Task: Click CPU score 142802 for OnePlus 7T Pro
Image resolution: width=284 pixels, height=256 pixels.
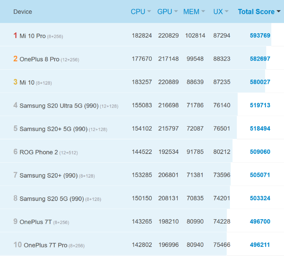Action: 142,245
